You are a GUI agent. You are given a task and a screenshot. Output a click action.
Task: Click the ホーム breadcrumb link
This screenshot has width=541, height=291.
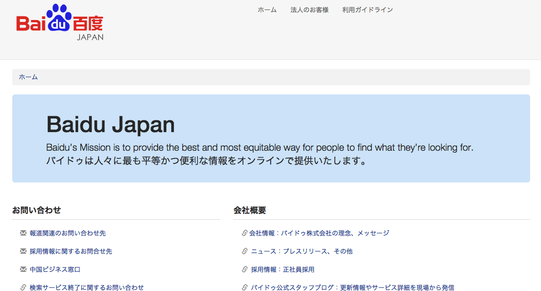(x=28, y=77)
